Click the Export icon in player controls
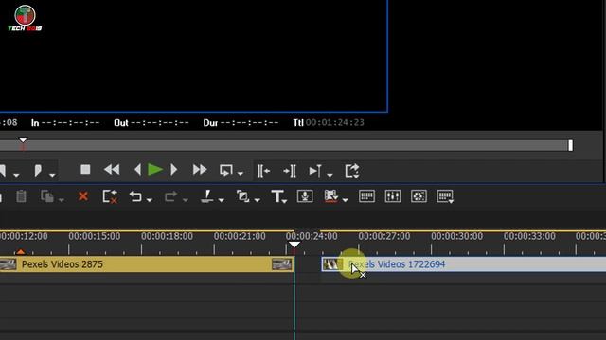Image resolution: width=606 pixels, height=340 pixels. (352, 171)
